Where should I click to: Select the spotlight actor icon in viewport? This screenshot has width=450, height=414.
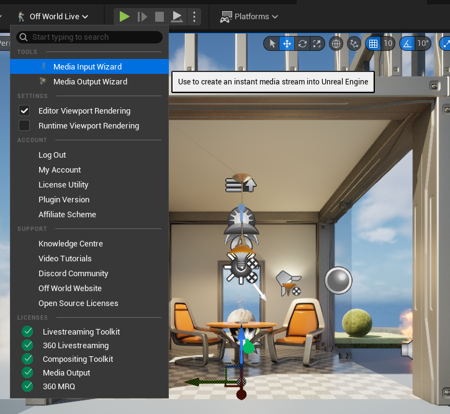point(288,282)
